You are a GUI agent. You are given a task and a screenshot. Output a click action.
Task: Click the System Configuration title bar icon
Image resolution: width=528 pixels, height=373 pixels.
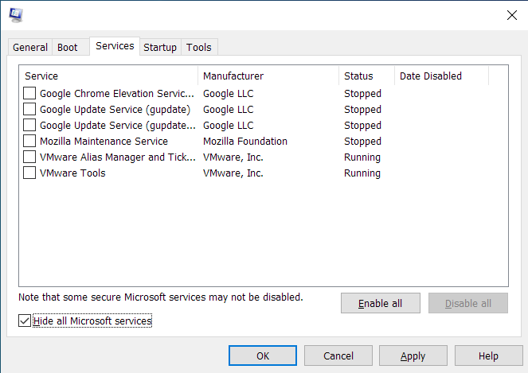click(x=16, y=14)
